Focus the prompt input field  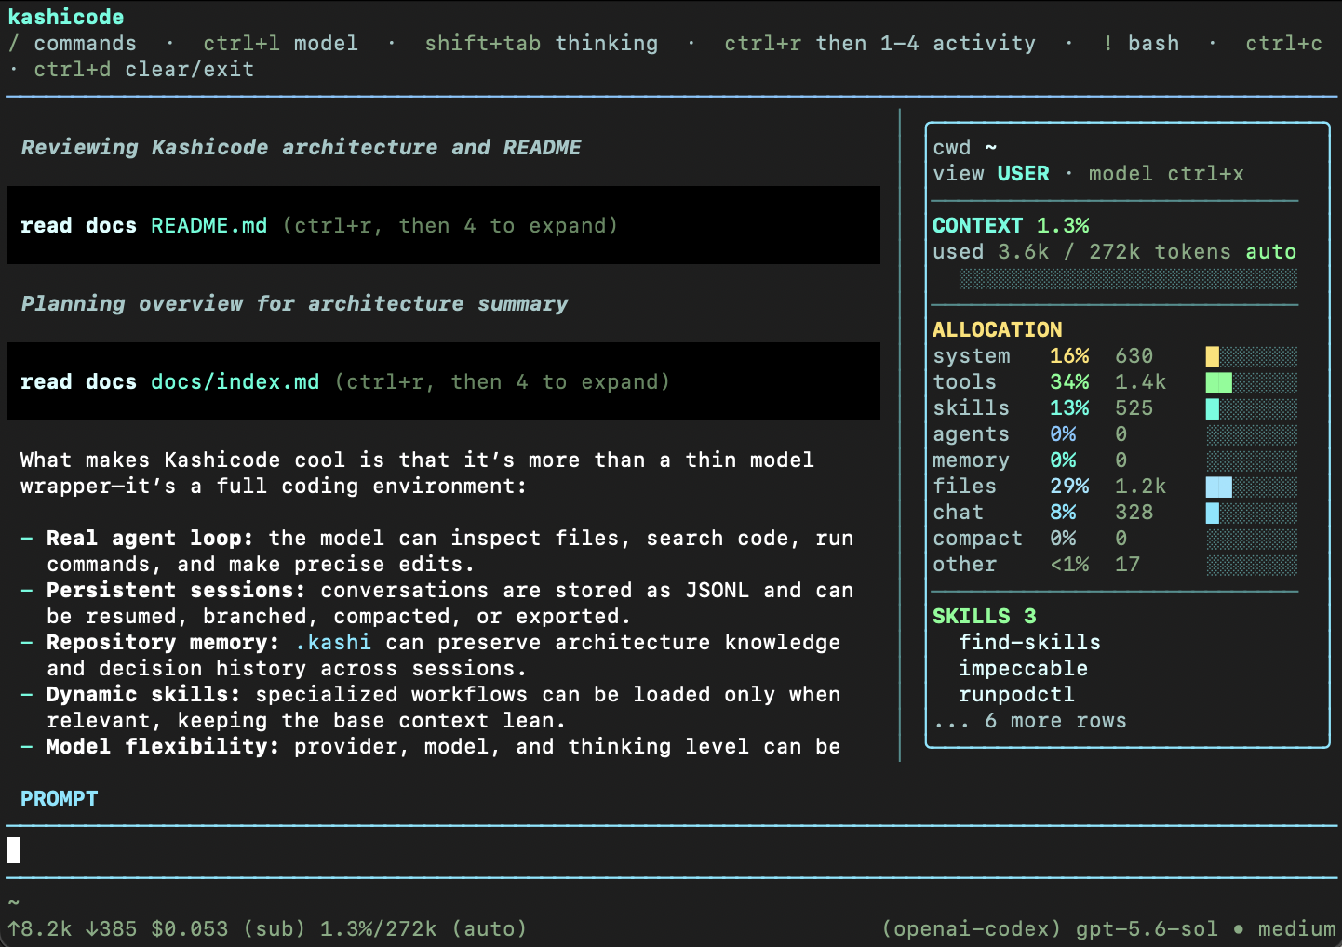[x=671, y=850]
